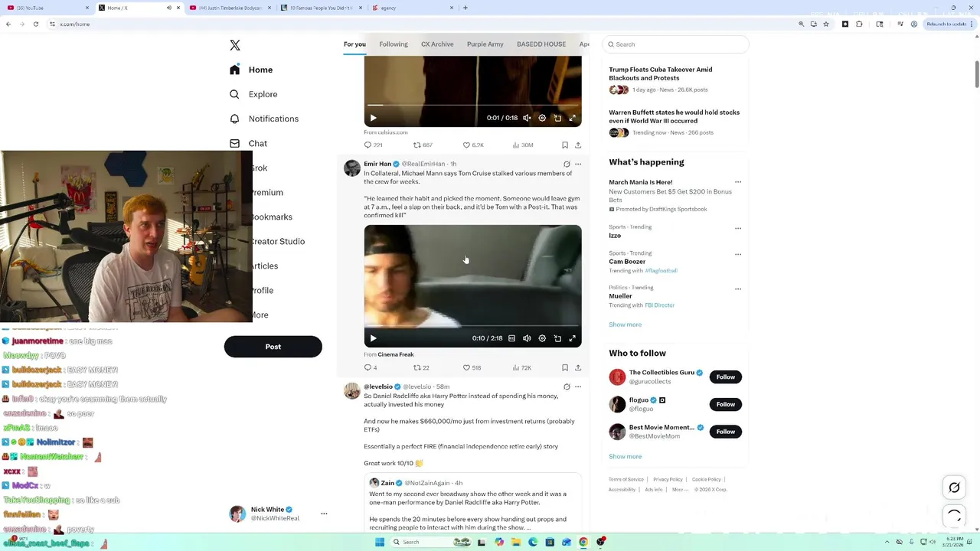The width and height of the screenshot is (980, 551).
Task: Open the Cinema Freak source link
Action: [395, 354]
